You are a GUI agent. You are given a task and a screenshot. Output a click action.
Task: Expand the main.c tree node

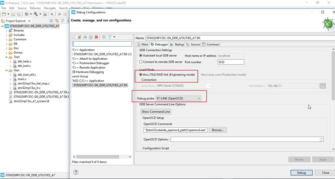[x=10, y=79]
